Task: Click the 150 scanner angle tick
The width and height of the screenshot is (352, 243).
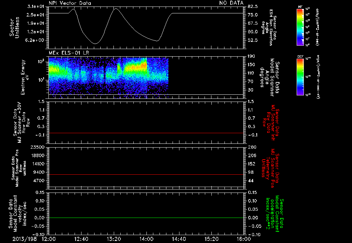Action: click(x=252, y=65)
